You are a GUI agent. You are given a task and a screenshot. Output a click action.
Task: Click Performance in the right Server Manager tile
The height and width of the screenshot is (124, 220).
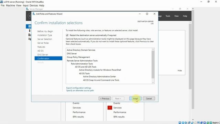(x=120, y=112)
